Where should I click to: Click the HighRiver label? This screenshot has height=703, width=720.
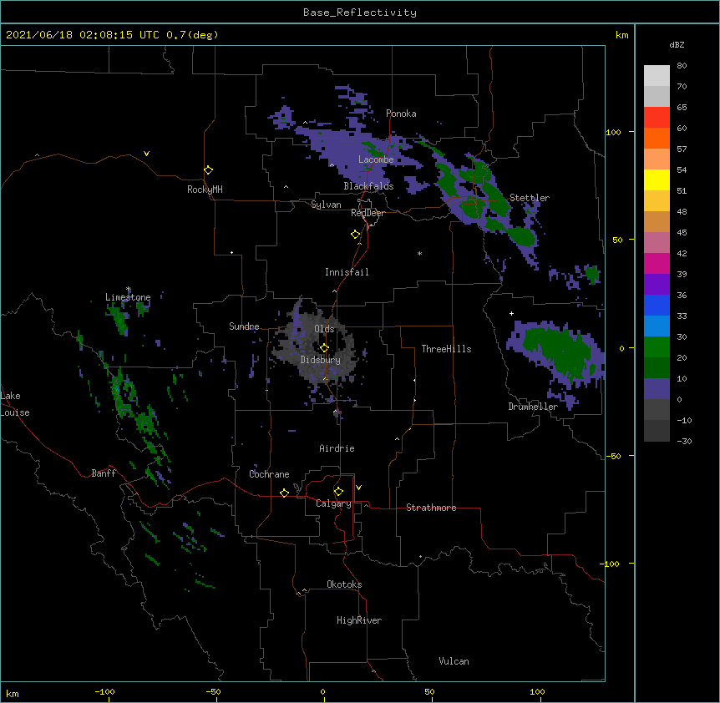[x=359, y=620]
